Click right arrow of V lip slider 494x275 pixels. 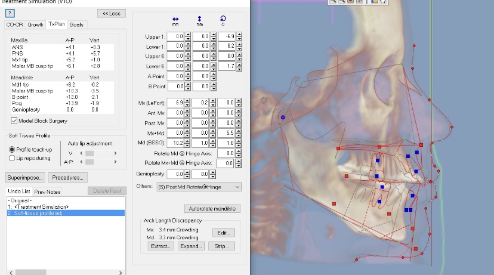tap(115, 153)
